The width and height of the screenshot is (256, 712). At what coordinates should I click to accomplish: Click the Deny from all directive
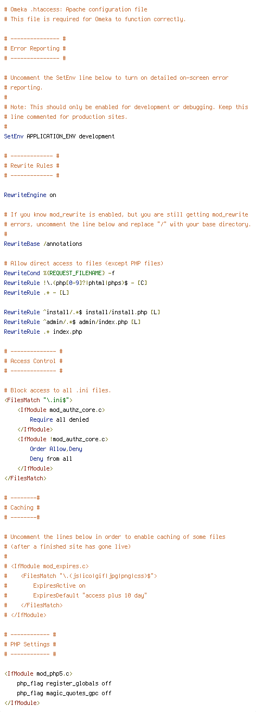pos(51,459)
